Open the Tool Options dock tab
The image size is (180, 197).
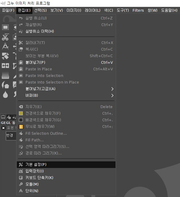pos(3,117)
